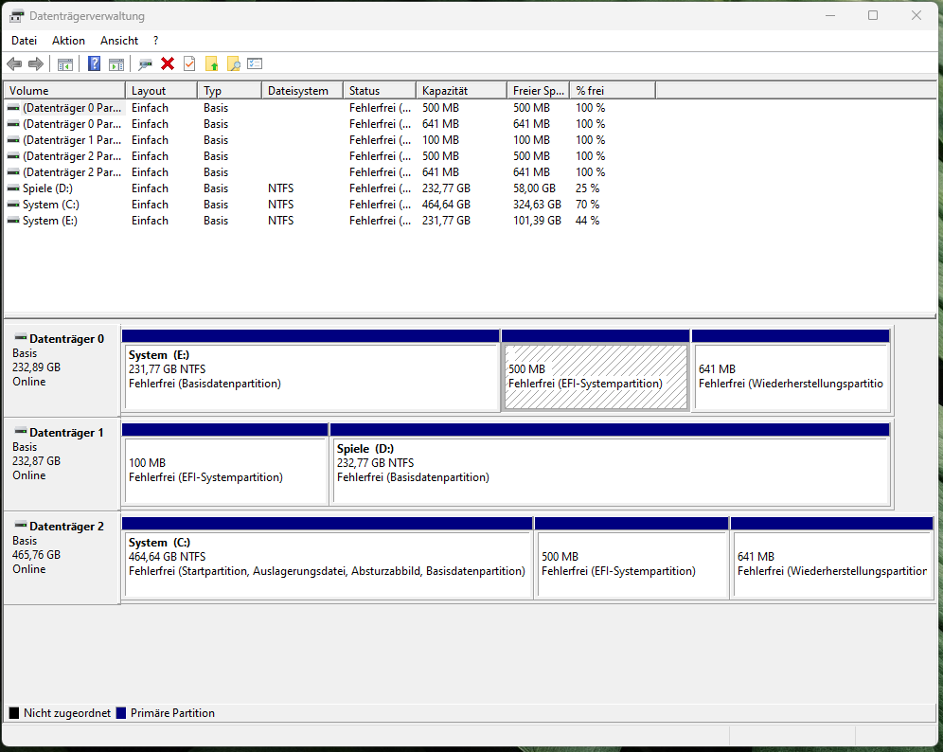Open the Datei menu
The height and width of the screenshot is (752, 943).
tap(24, 41)
